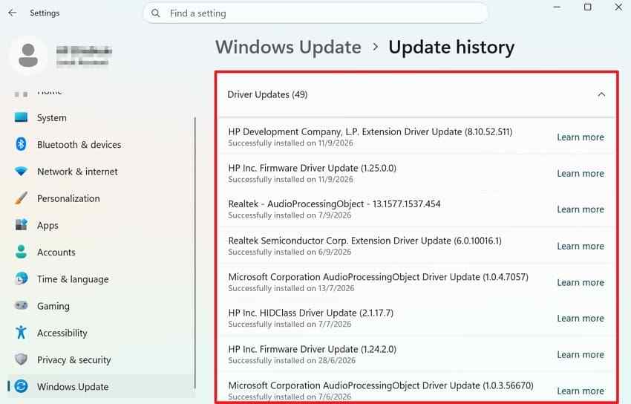Screen dimensions: 631x404
Task: Select Windows Update in sidebar
Action: tap(102, 387)
